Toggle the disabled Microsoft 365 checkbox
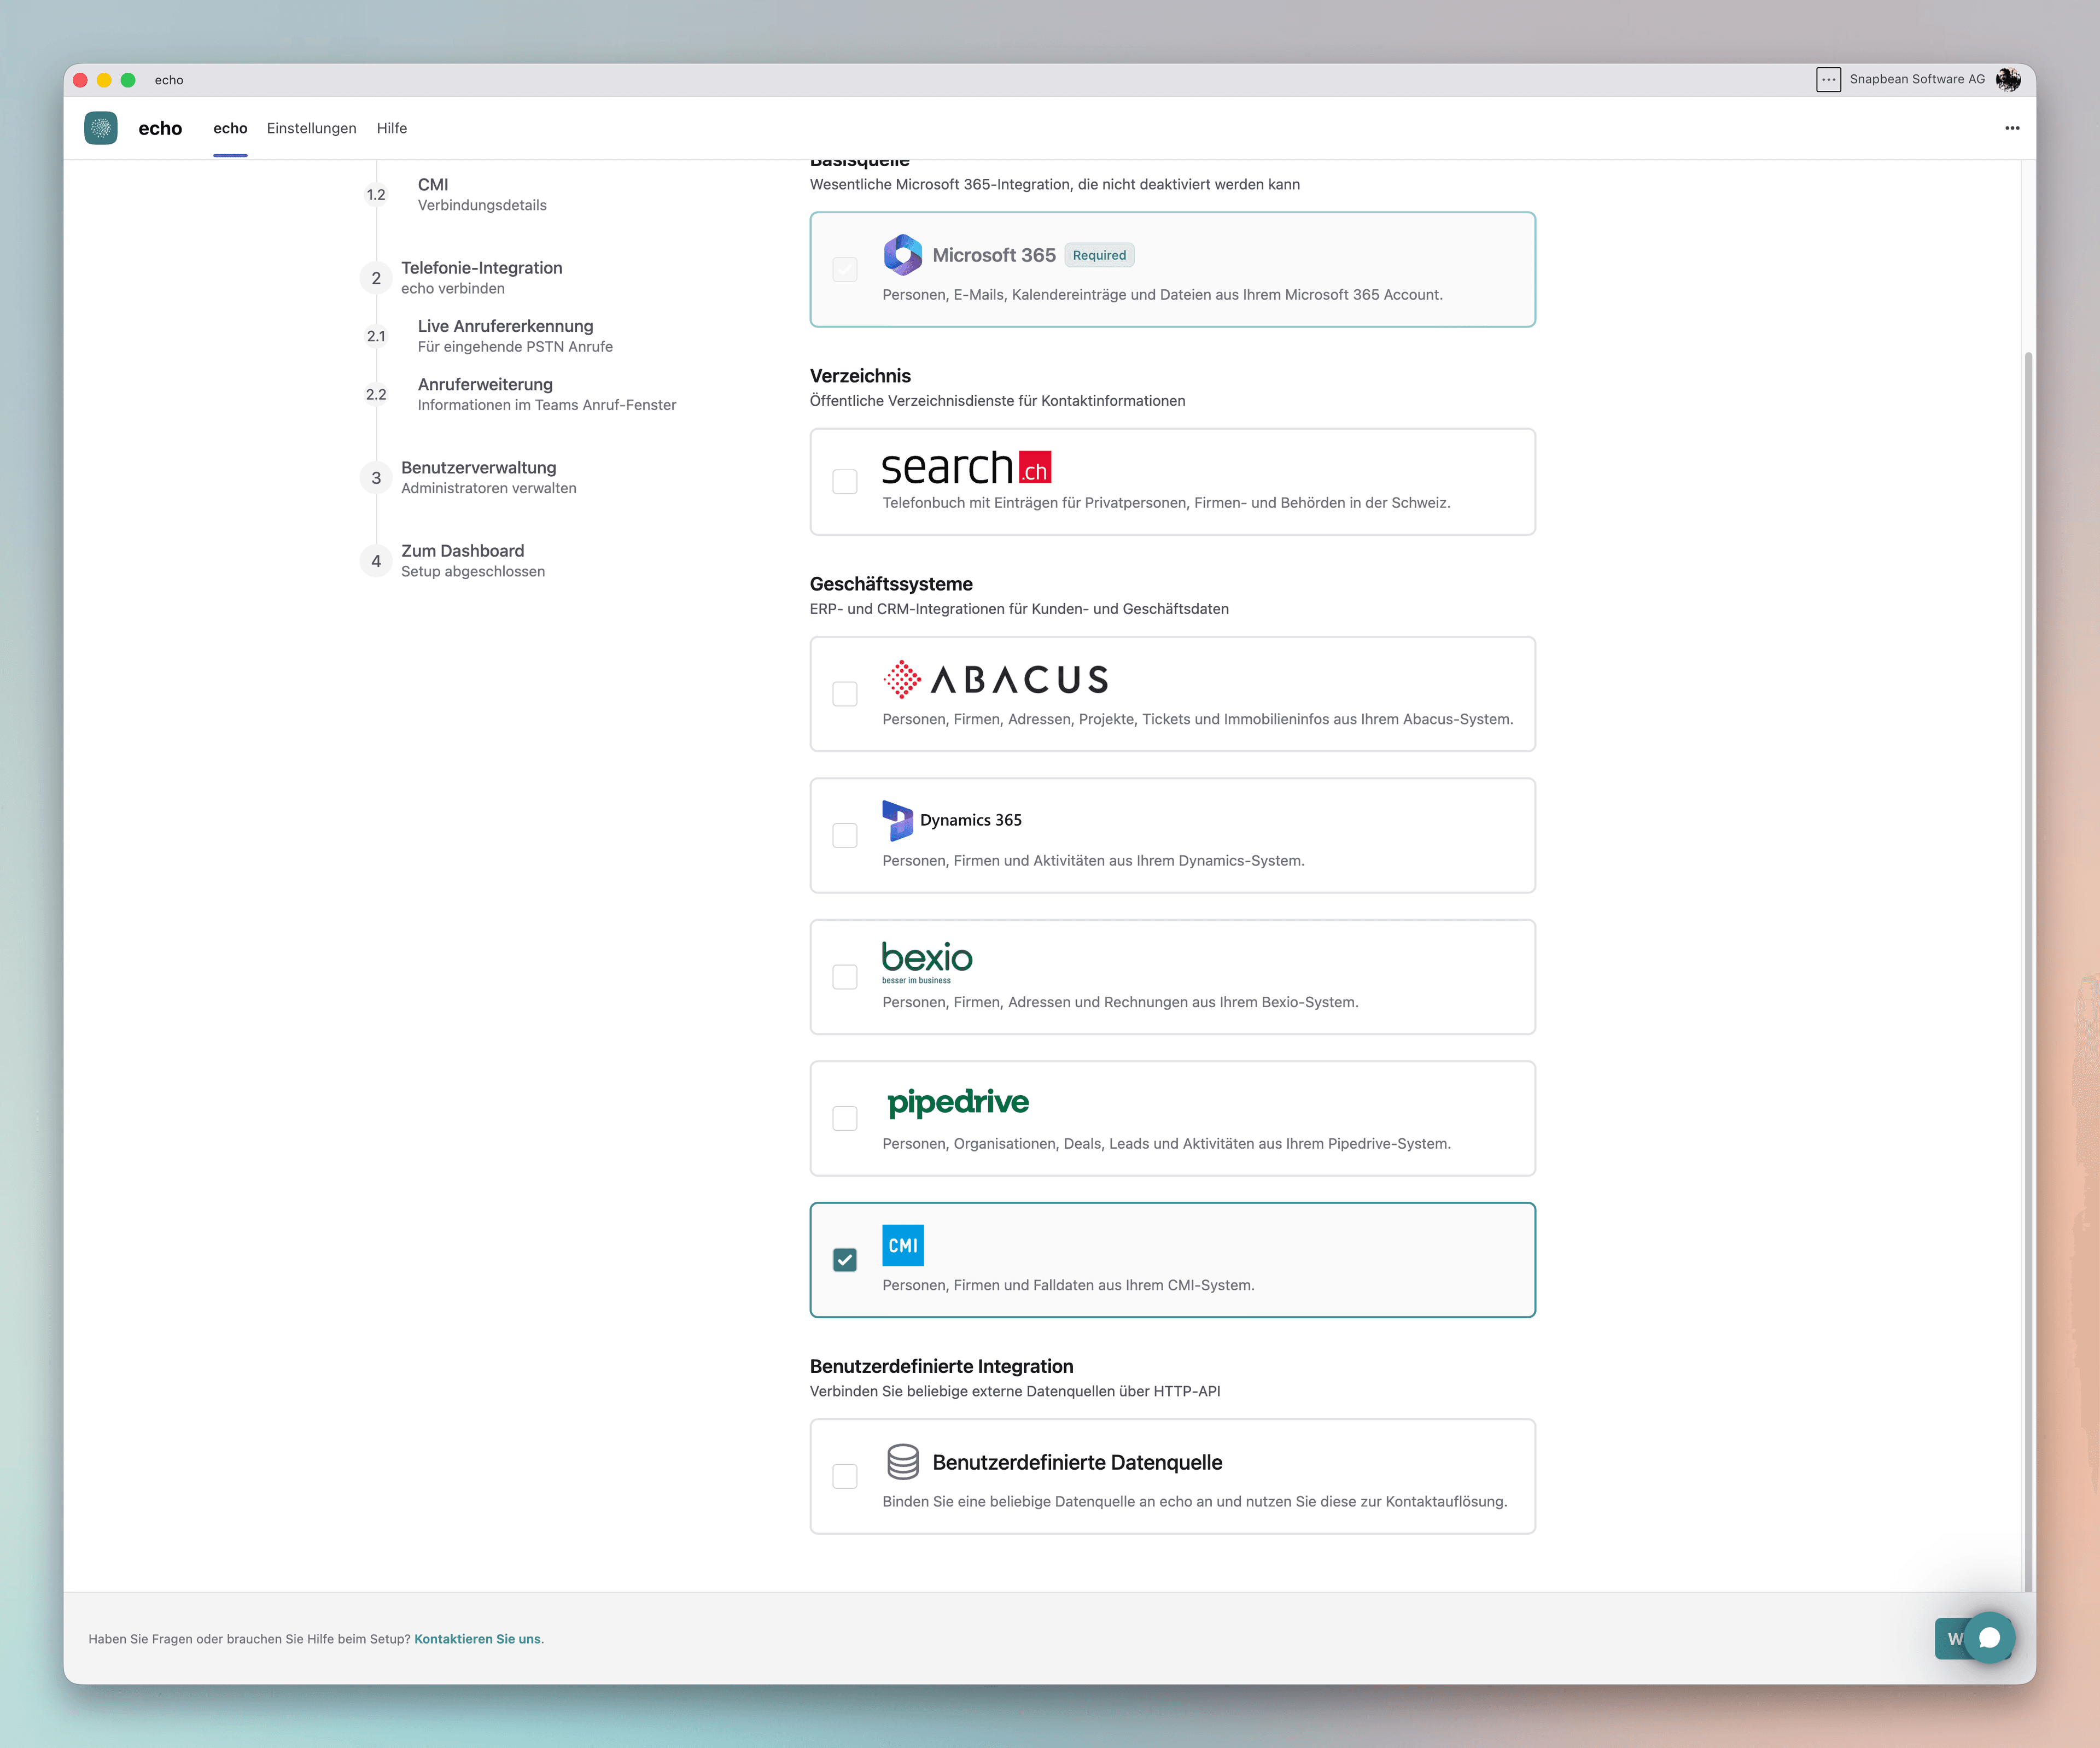The image size is (2100, 1748). point(845,269)
